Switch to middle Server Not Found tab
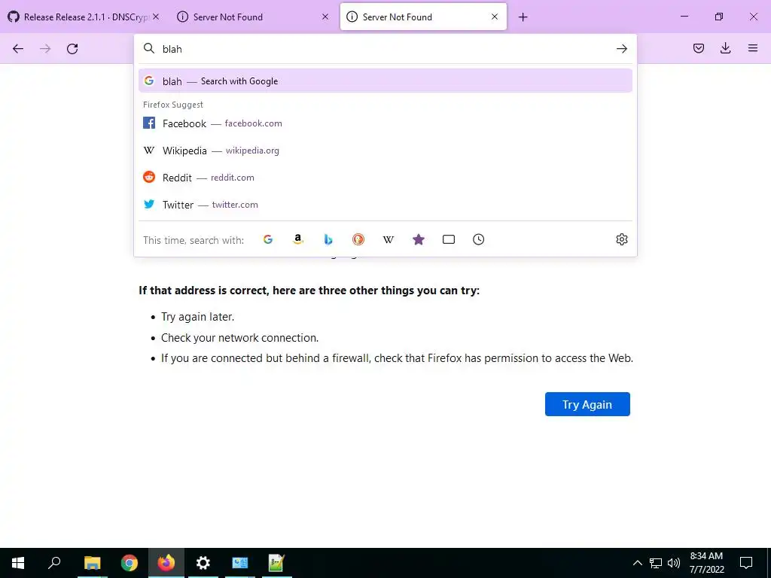The image size is (771, 578). point(253,17)
